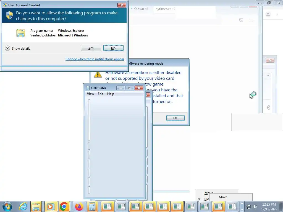Choose Close in the context menu
This screenshot has height=212, width=283.
click(x=207, y=199)
